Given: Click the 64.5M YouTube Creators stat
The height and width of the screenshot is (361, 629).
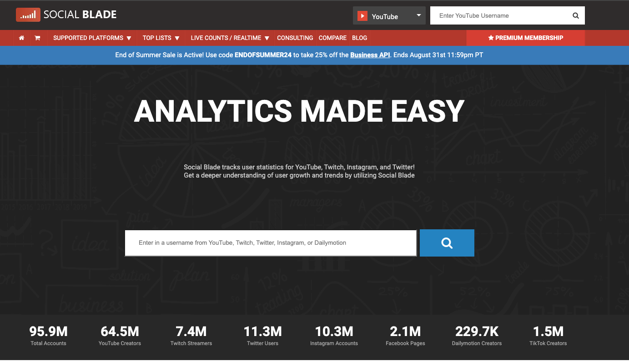Looking at the screenshot, I should (x=120, y=336).
